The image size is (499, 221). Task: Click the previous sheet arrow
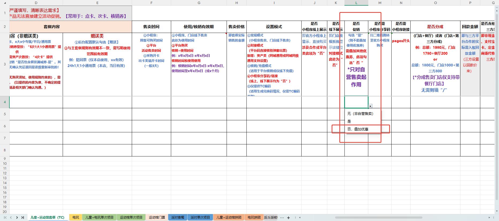pyautogui.click(x=11, y=218)
